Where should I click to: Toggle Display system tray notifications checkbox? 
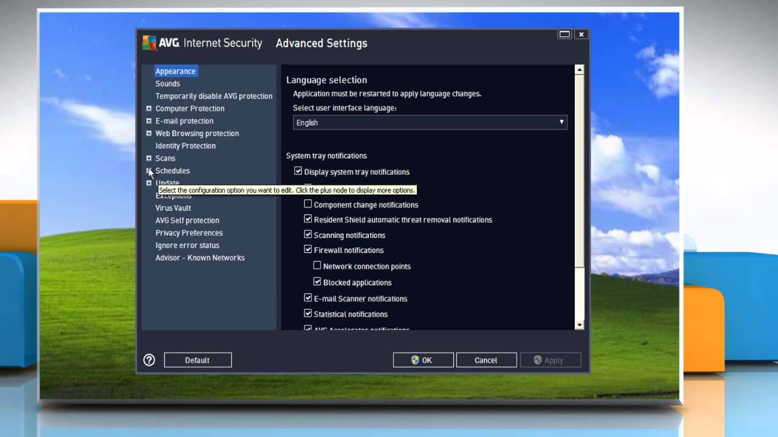(298, 171)
